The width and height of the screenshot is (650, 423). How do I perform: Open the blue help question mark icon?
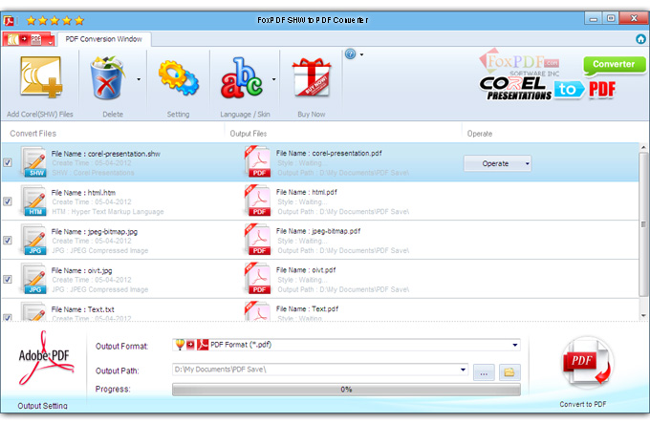(350, 53)
